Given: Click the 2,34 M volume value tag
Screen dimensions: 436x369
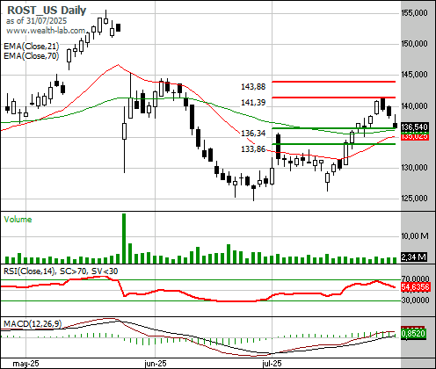Looking at the screenshot, I should point(413,257).
